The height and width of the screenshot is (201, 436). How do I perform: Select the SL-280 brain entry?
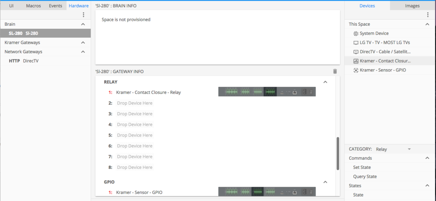coord(45,33)
